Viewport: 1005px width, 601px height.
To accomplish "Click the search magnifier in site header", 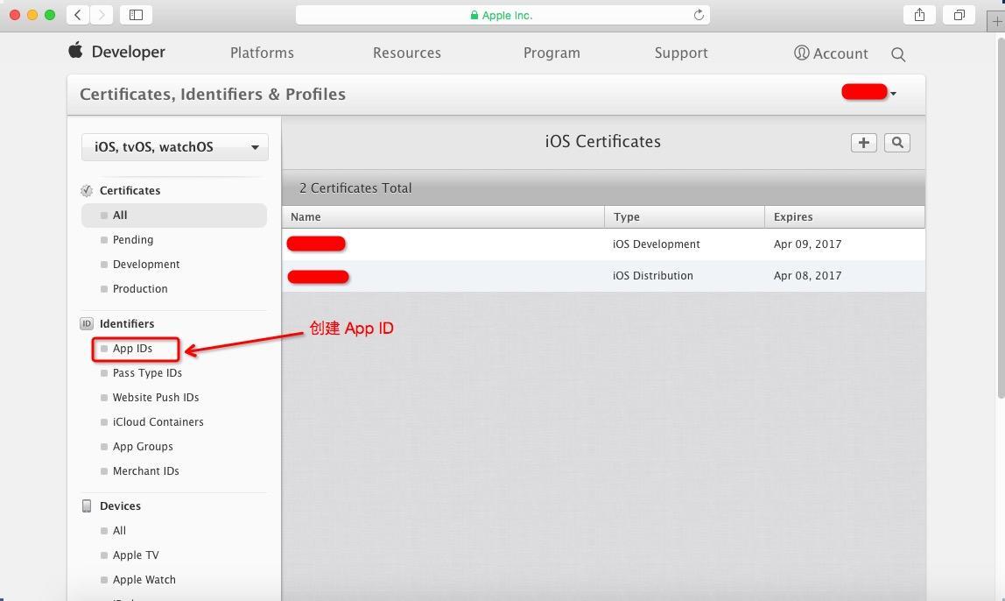I will click(x=898, y=54).
